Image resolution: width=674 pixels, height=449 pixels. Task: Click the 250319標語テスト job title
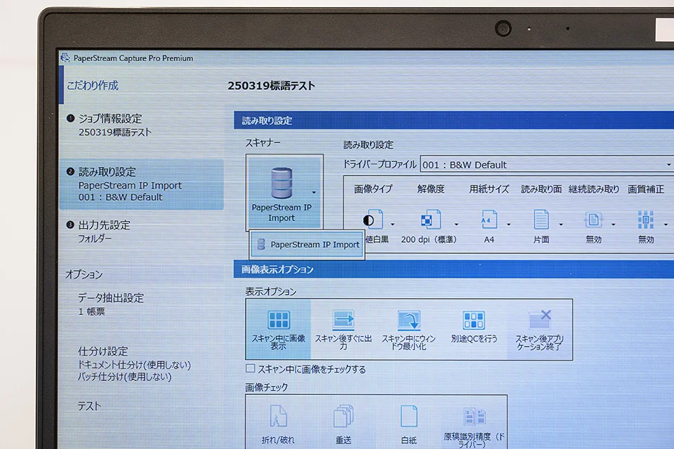pyautogui.click(x=271, y=86)
